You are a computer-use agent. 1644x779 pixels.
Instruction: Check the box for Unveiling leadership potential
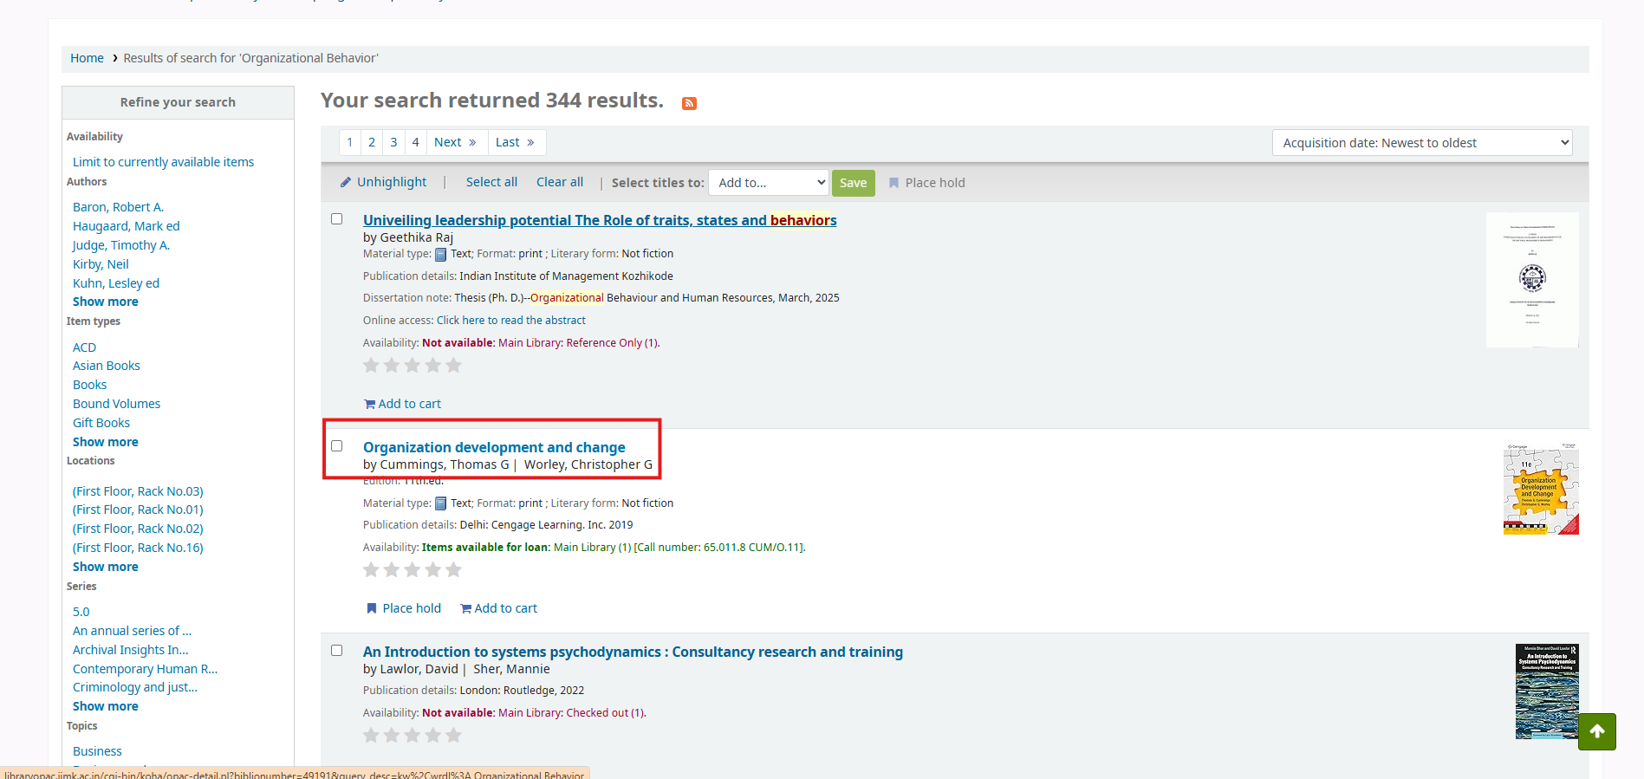point(337,219)
